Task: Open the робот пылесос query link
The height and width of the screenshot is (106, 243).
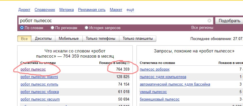Action: tap(33, 69)
